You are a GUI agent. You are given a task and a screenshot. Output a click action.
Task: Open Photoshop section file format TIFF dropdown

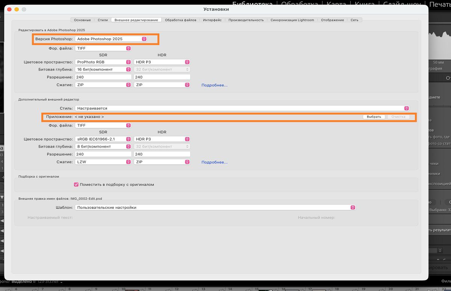(x=103, y=48)
